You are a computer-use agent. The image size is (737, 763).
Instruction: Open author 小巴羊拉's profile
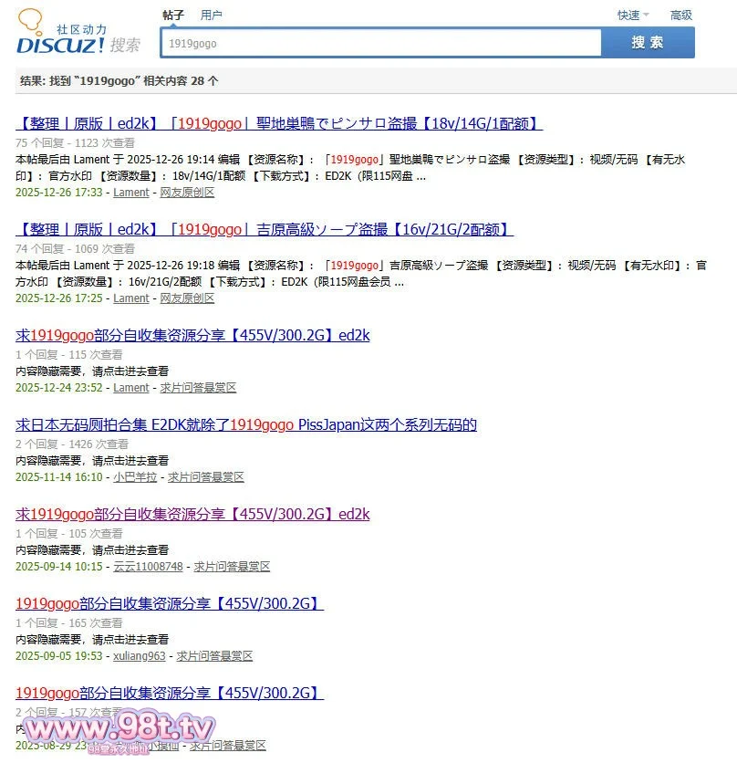(134, 477)
